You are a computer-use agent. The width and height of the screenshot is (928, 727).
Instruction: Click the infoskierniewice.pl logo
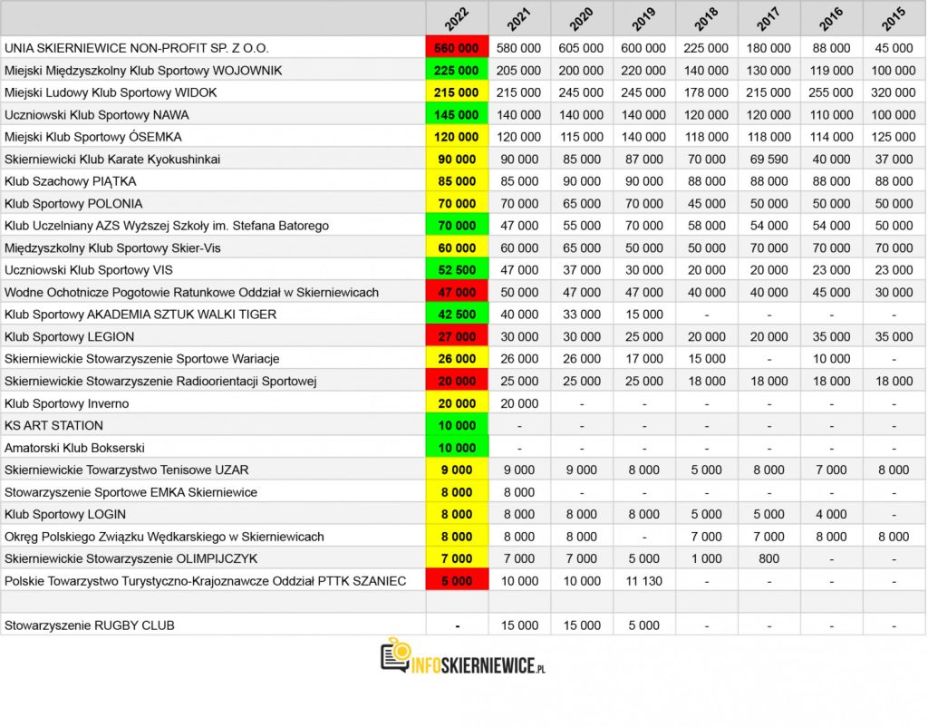pyautogui.click(x=463, y=656)
